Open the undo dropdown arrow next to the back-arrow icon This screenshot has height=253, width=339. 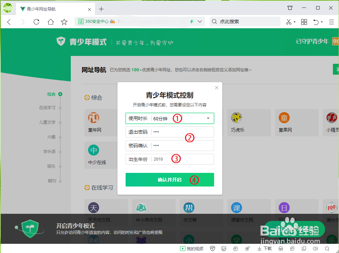(x=322, y=21)
